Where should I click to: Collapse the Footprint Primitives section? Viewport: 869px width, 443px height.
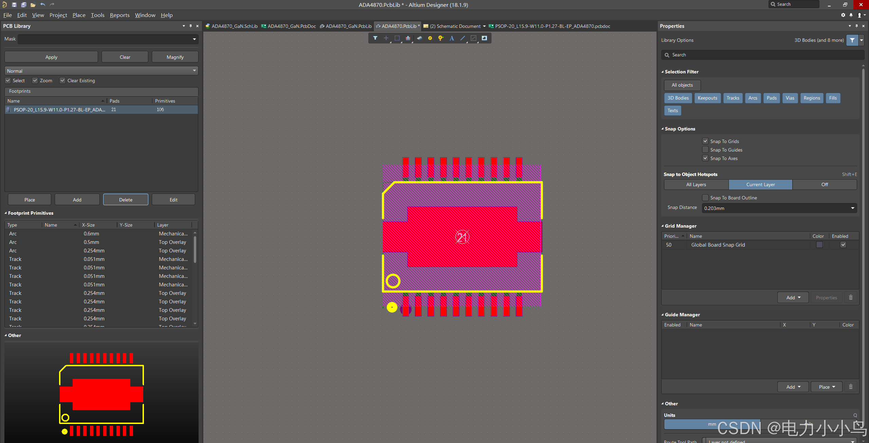[5, 213]
